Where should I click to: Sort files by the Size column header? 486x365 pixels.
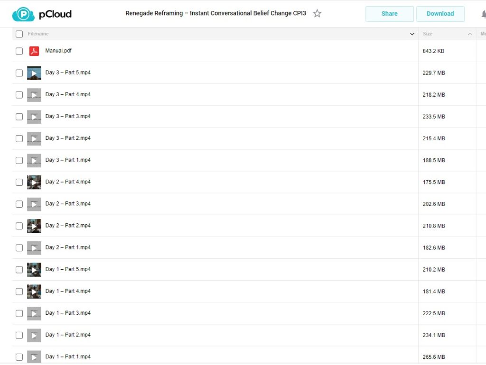428,34
